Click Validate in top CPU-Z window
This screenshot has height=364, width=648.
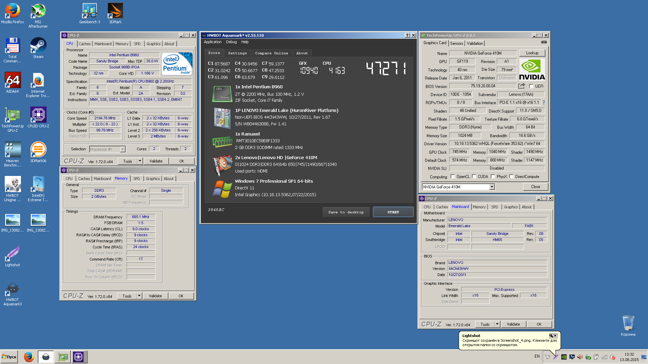coord(156,161)
